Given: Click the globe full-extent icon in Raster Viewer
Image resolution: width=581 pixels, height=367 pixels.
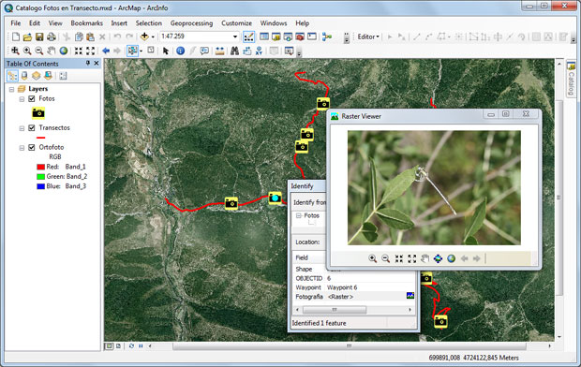Looking at the screenshot, I should [x=451, y=258].
